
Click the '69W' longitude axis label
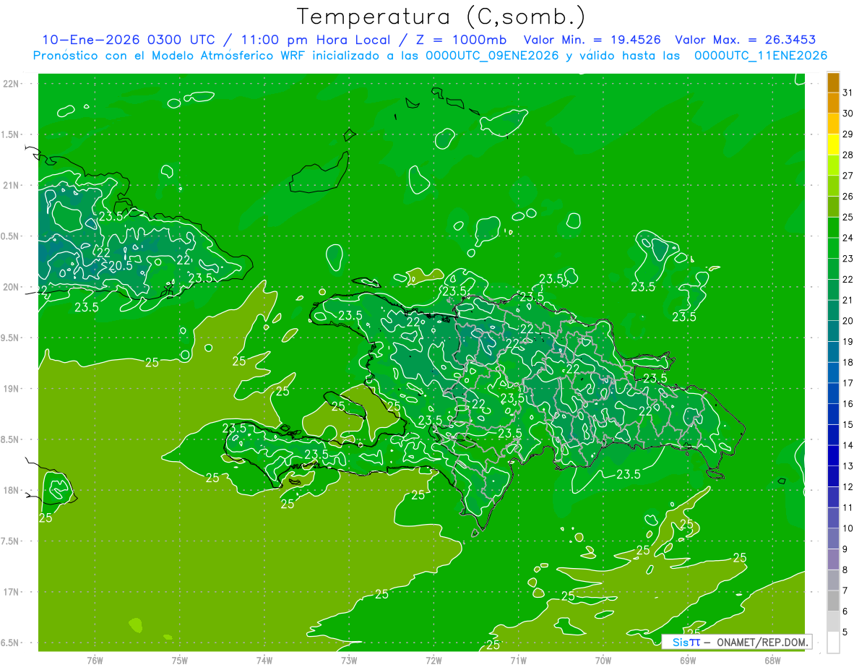pos(688,660)
